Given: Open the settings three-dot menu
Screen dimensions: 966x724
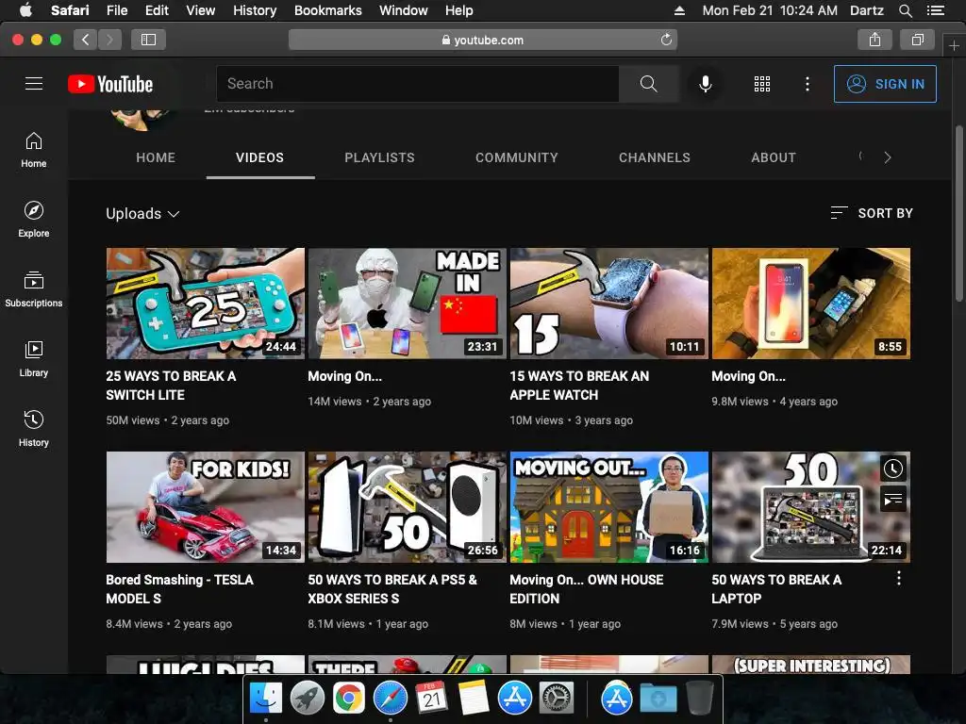Looking at the screenshot, I should (808, 84).
